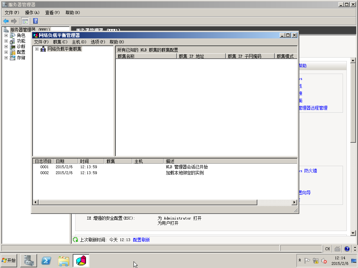This screenshot has height=268, width=358.
Task: Click right arrow of log pane scrollbar
Action: (x=294, y=202)
